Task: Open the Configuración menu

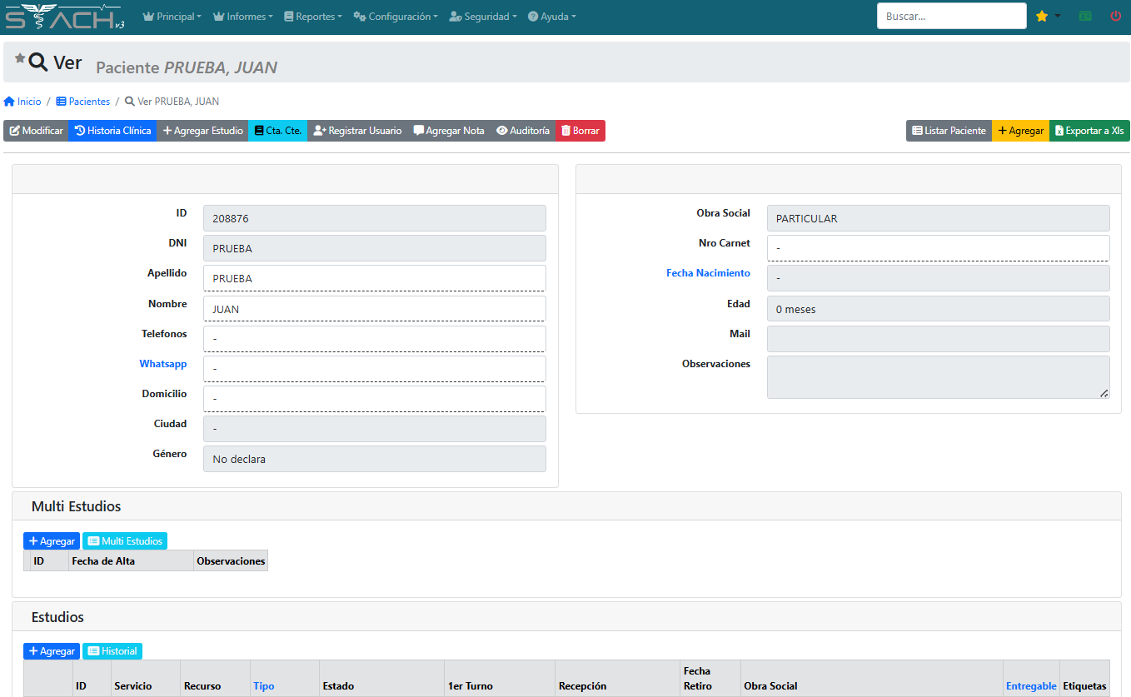Action: pyautogui.click(x=396, y=17)
